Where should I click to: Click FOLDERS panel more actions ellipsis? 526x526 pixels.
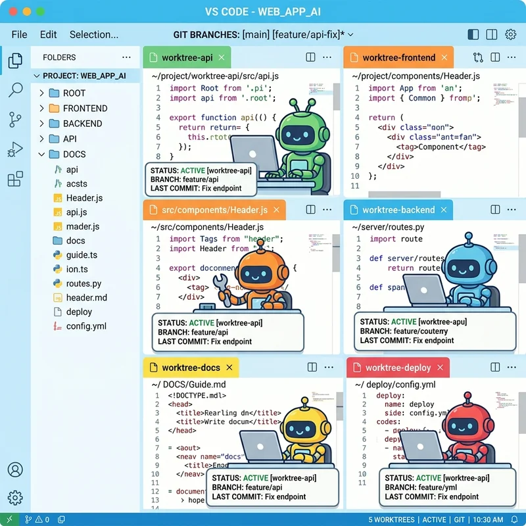(x=126, y=57)
